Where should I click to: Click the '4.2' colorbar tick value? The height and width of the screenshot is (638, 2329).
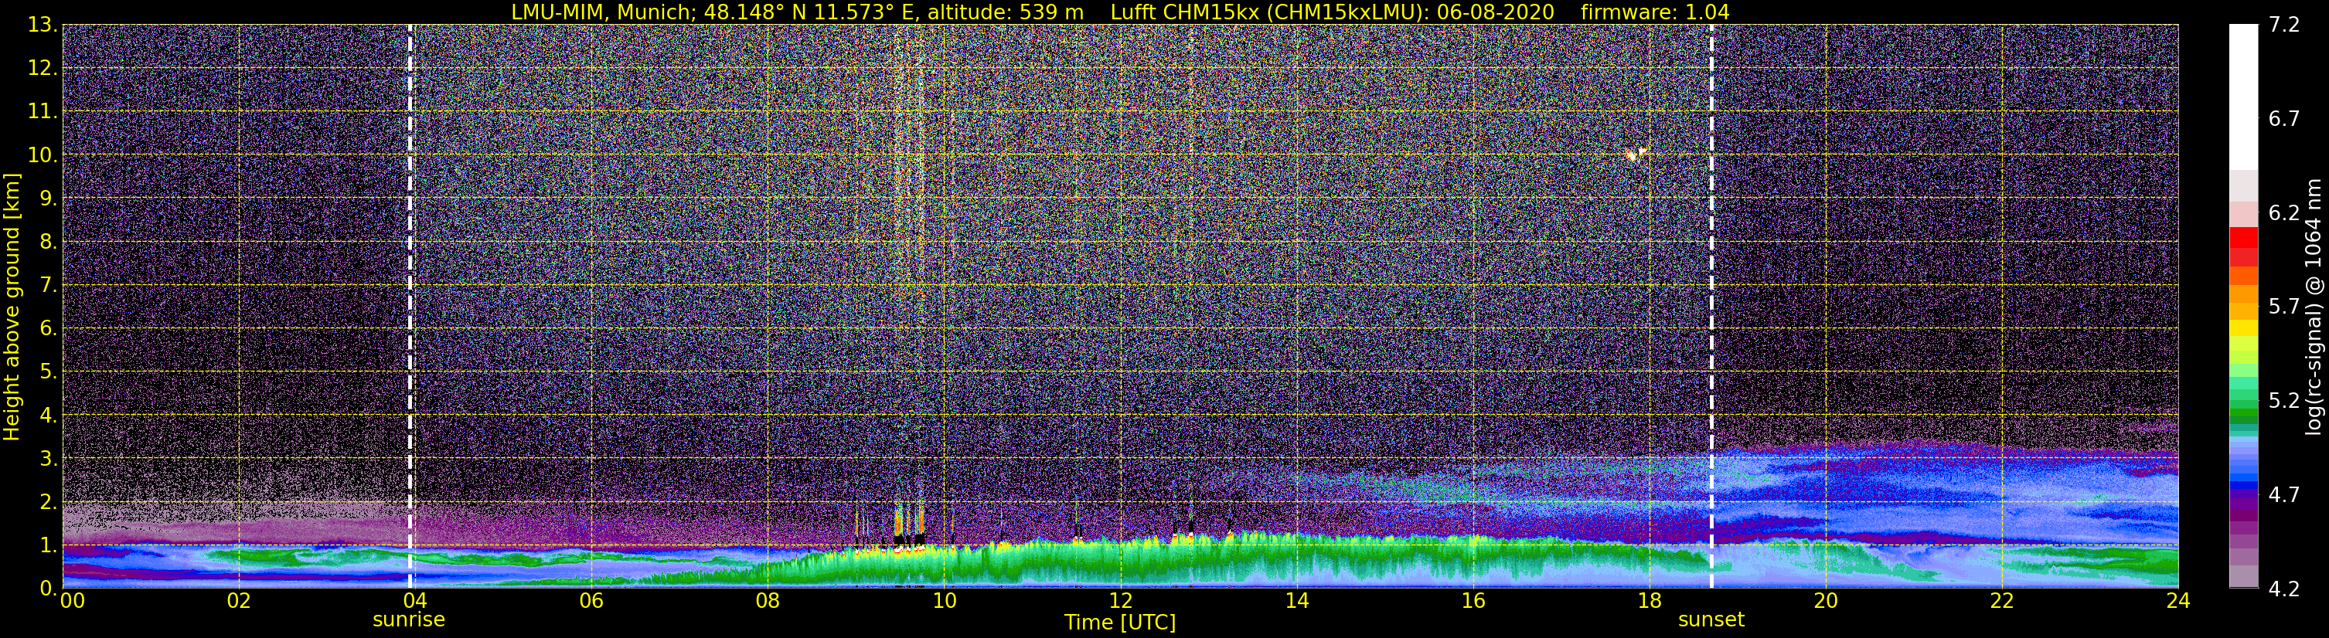[x=2284, y=589]
